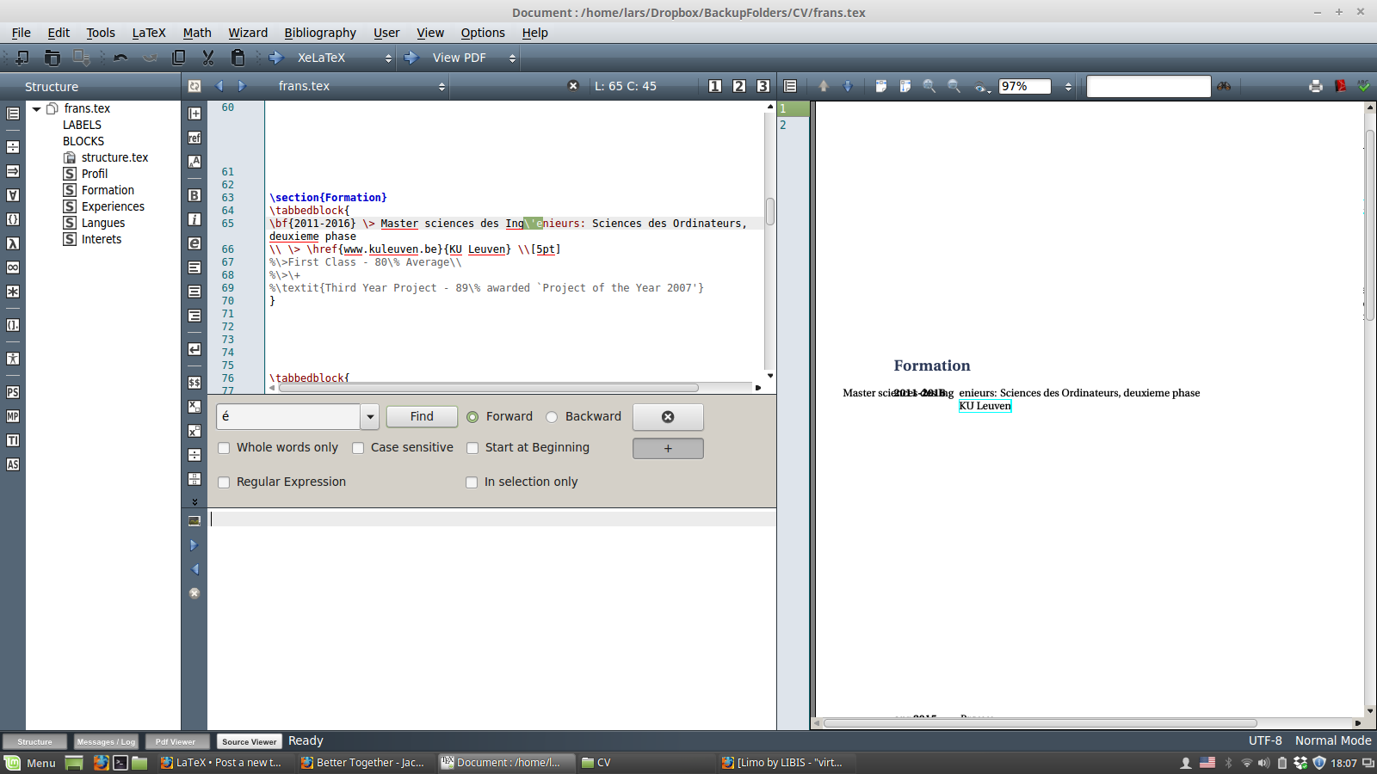Select the Forward radio button

[x=472, y=417]
